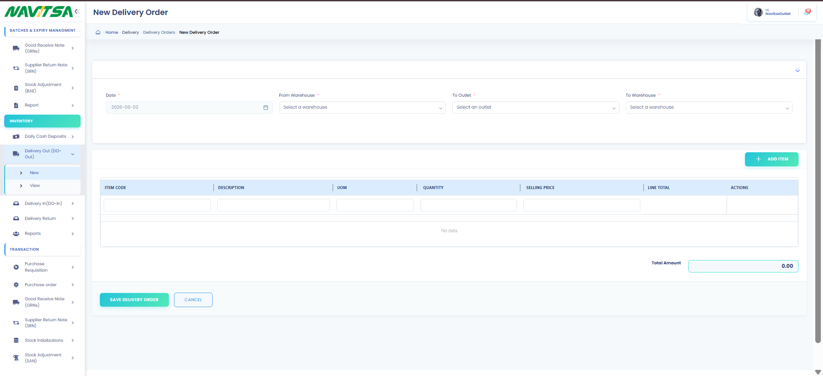
Task: Expand Delivery In(DO-In) menu arrow
Action: 72,204
